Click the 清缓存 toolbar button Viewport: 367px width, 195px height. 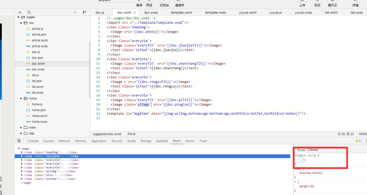point(179,5)
